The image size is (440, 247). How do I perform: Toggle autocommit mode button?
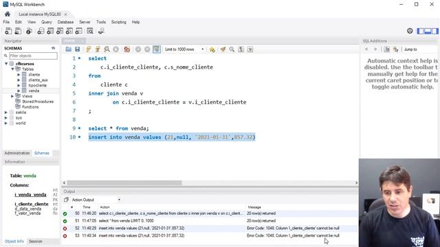point(157,49)
